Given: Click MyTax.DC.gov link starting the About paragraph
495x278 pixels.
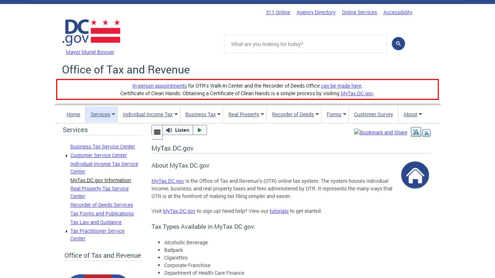Looking at the screenshot, I should click(x=168, y=181).
